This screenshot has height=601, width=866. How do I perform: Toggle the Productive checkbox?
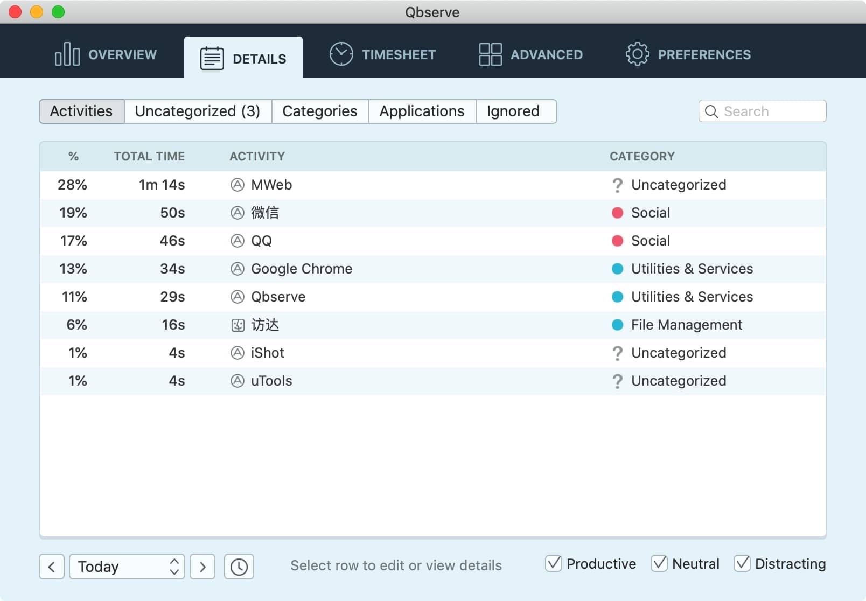coord(554,563)
